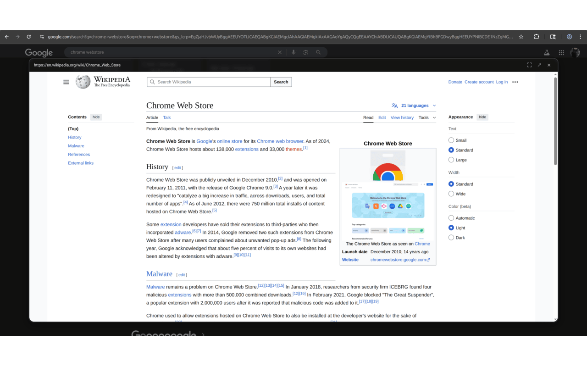Open the adware link in the article

(x=183, y=233)
